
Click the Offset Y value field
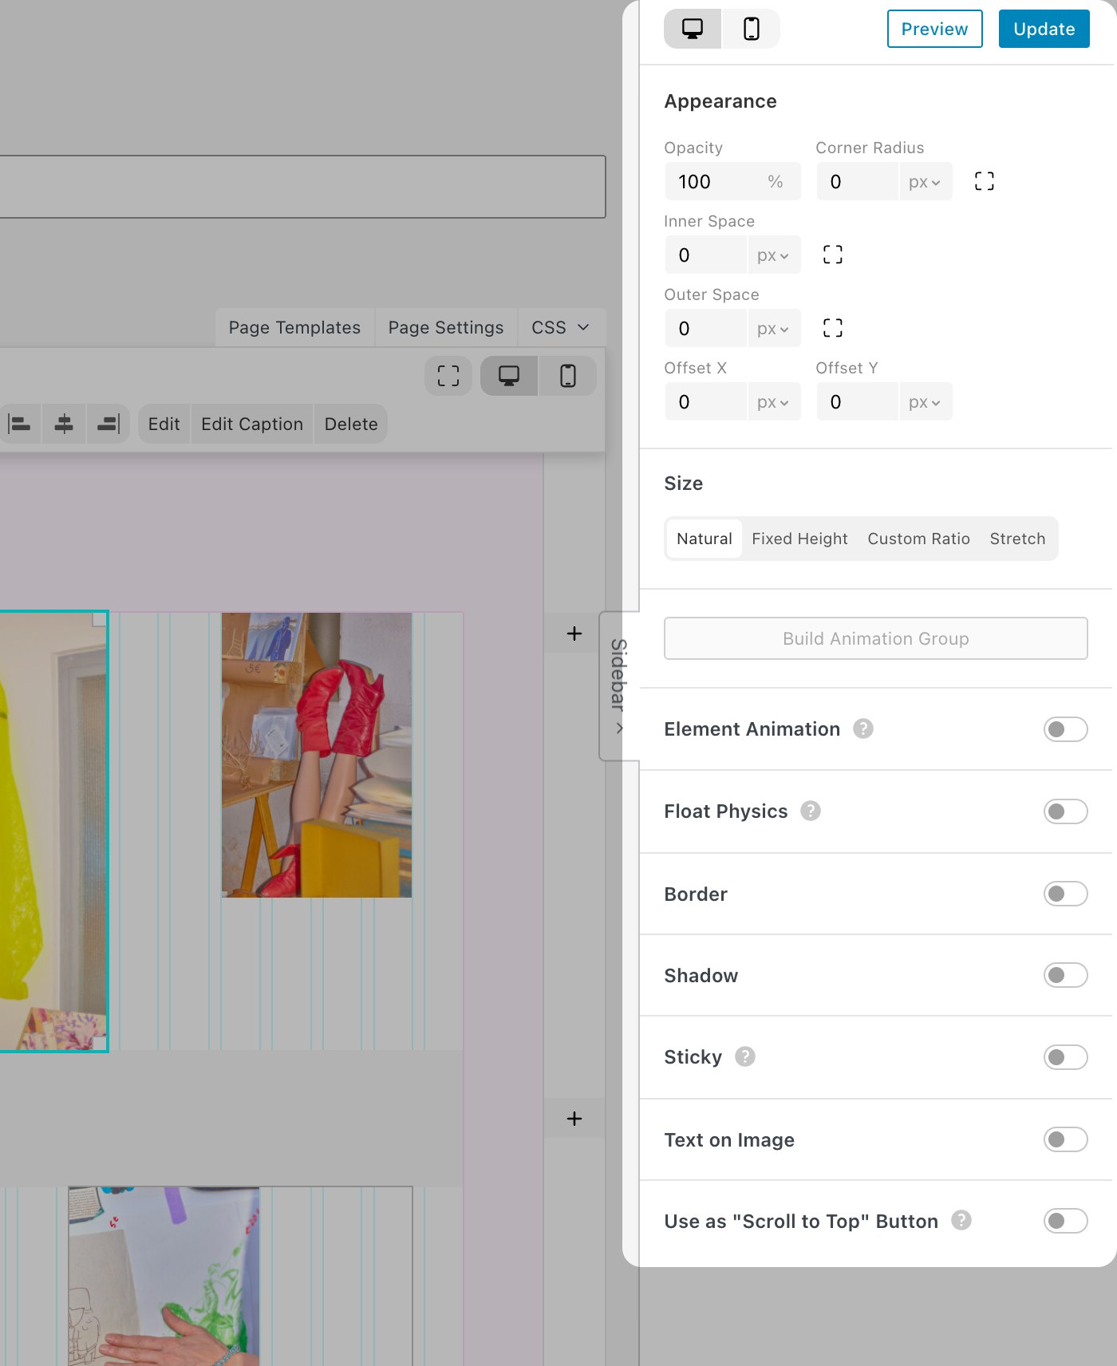858,402
